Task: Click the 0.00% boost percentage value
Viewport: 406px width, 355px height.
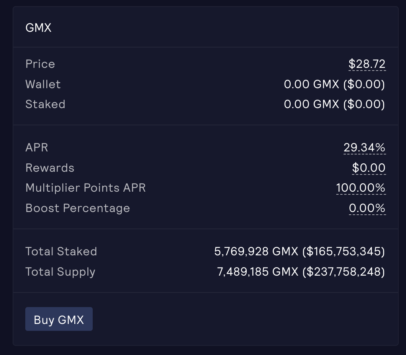Action: click(x=367, y=208)
